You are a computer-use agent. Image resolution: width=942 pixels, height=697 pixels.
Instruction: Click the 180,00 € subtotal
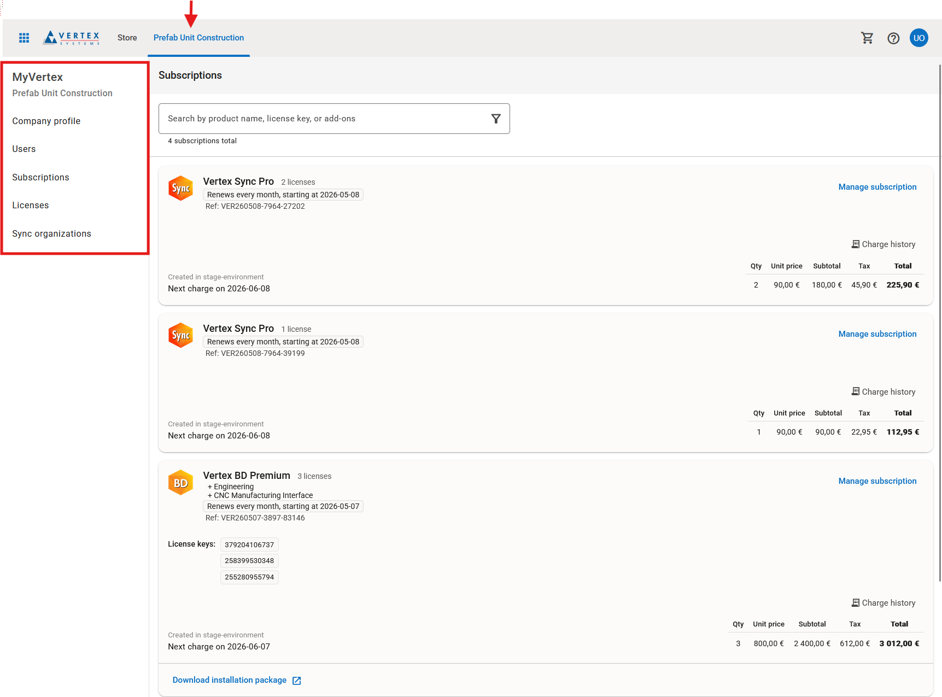coord(827,285)
